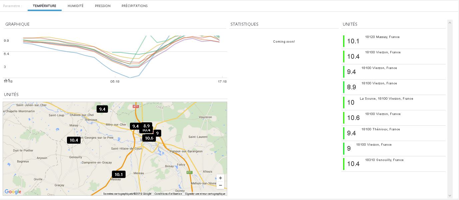459x200 pixels.
Task: Click Saint-Julien-sur-Cher label on map
Action: coord(32,105)
